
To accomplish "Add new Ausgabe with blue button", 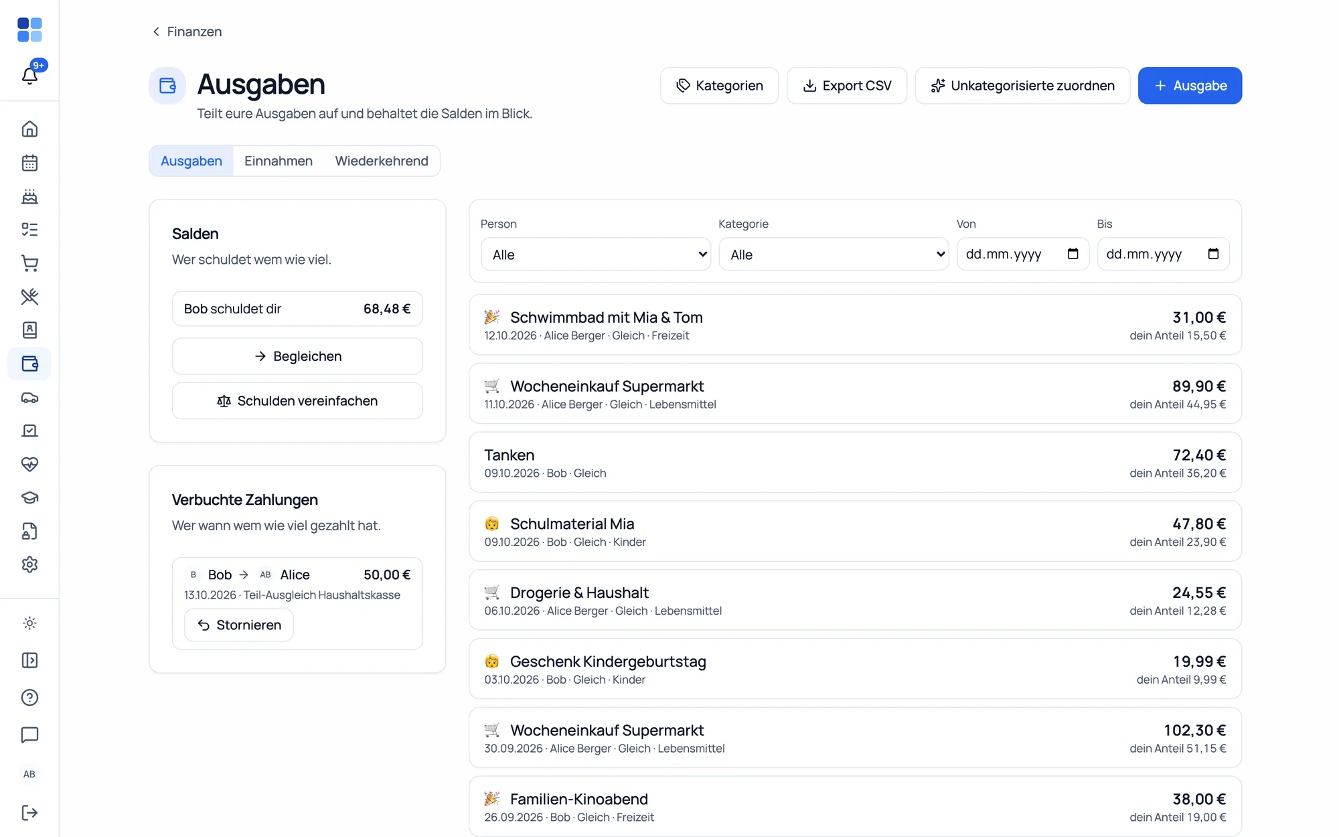I will coord(1190,86).
